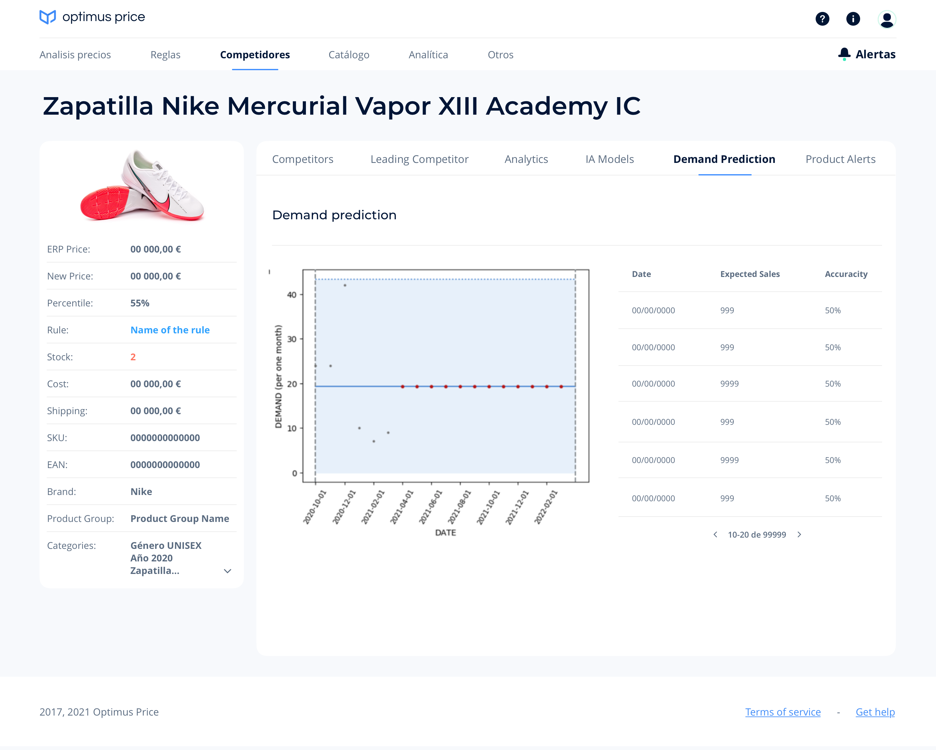936x750 pixels.
Task: Click the Get help link
Action: (x=875, y=712)
